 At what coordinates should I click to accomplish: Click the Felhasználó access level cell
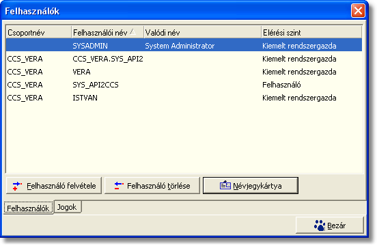(281, 85)
